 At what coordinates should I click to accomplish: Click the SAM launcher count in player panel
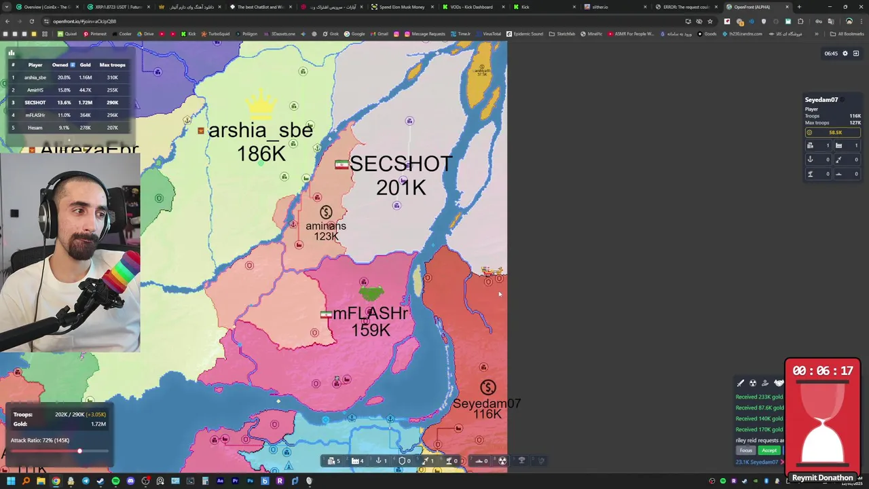819,174
